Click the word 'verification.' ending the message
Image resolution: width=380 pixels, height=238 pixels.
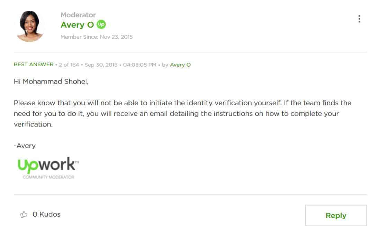click(x=33, y=124)
